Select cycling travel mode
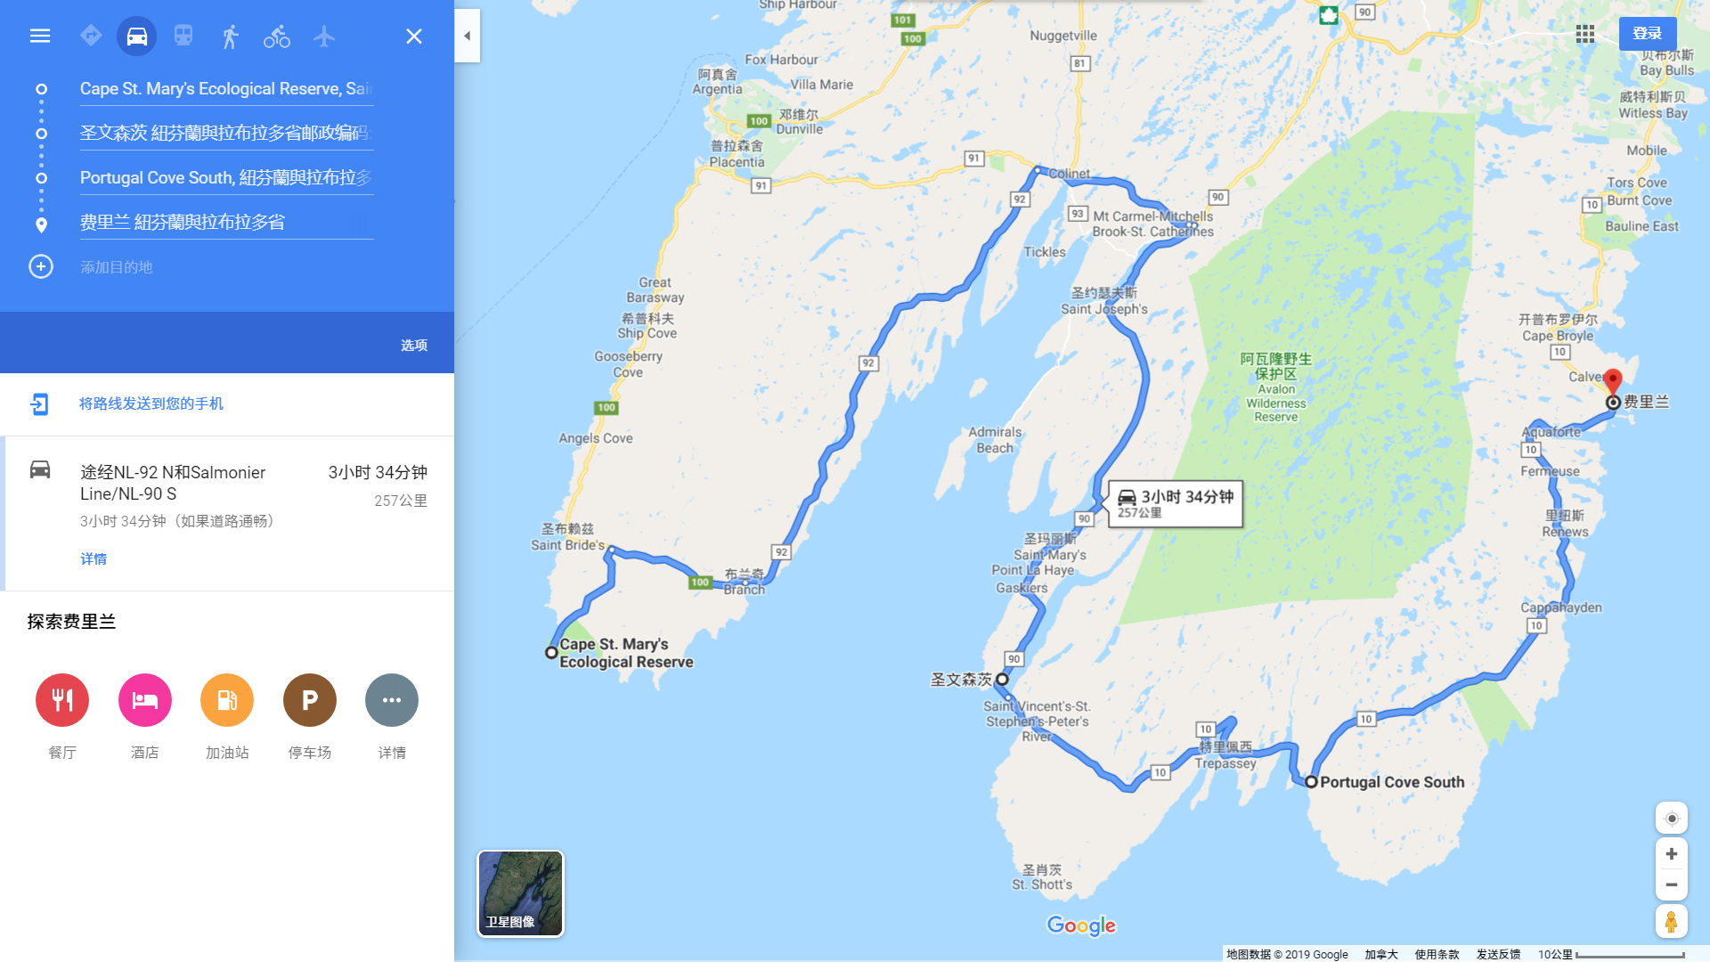The width and height of the screenshot is (1710, 962). pos(277,36)
